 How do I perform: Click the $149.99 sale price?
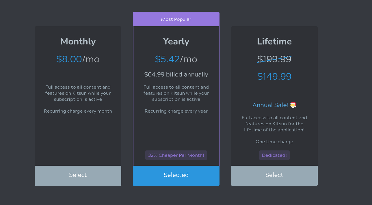tap(274, 77)
